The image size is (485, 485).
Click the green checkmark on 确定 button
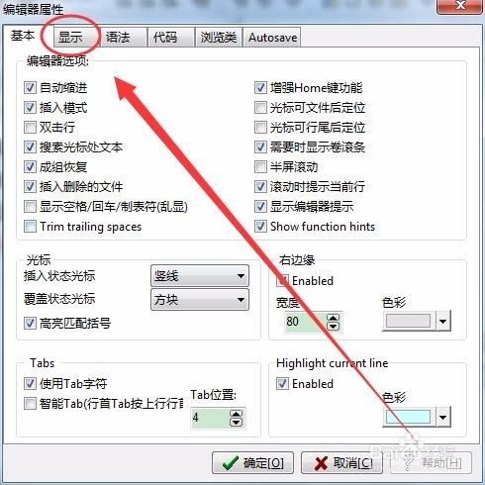pyautogui.click(x=230, y=463)
